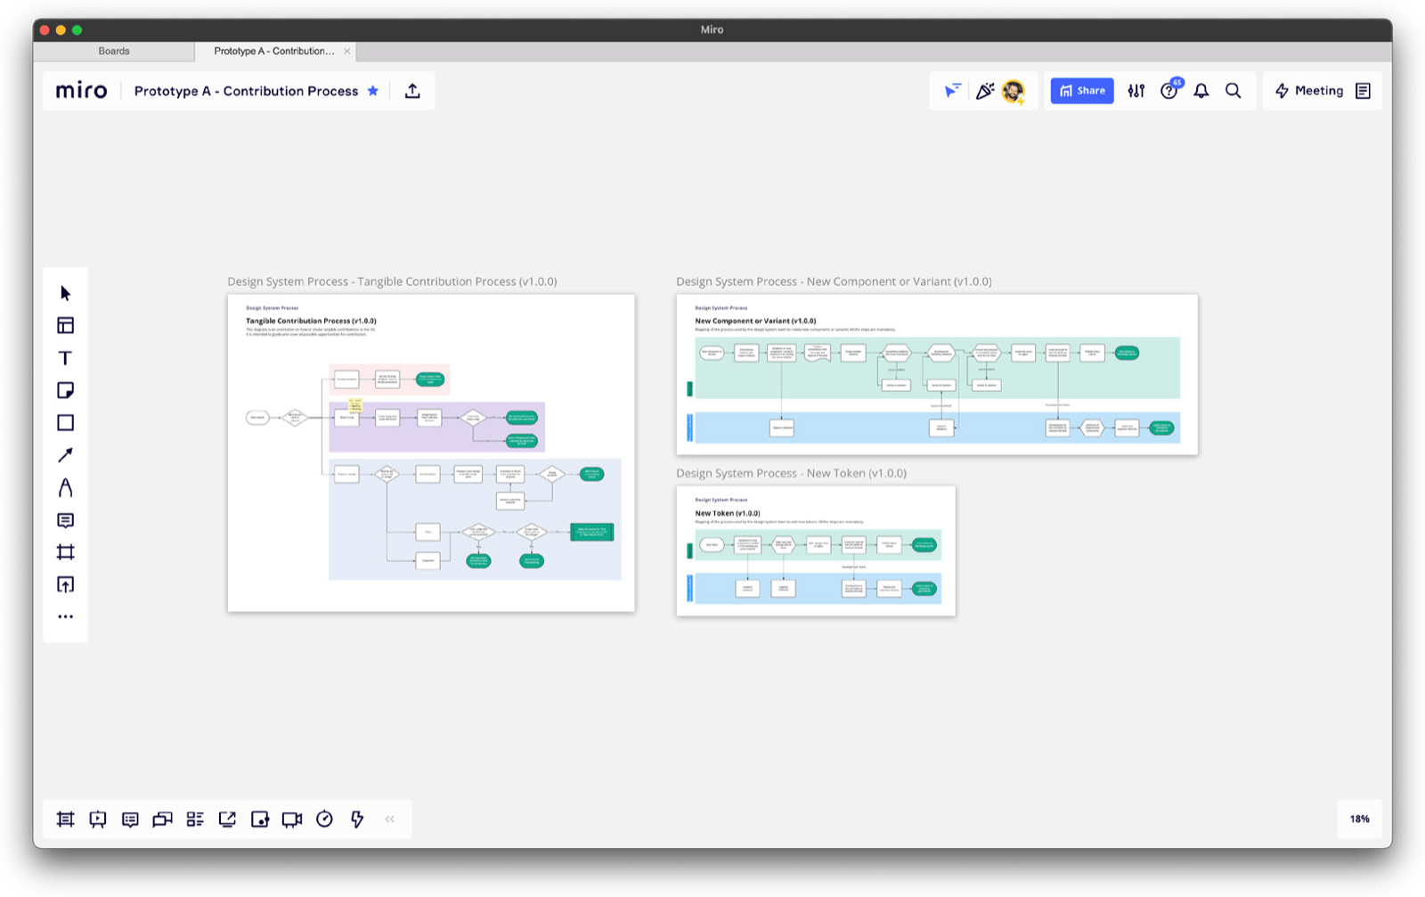Switch to the Boards tab
Image resolution: width=1425 pixels, height=897 pixels.
point(114,51)
